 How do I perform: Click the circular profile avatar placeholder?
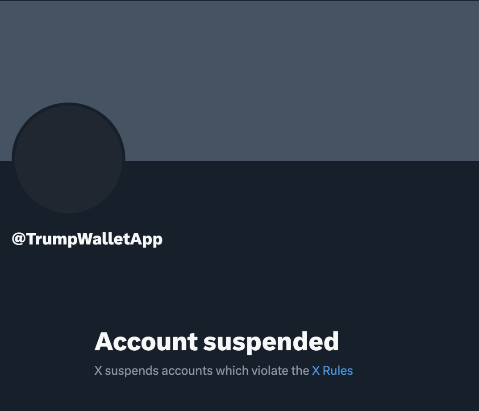[68, 158]
